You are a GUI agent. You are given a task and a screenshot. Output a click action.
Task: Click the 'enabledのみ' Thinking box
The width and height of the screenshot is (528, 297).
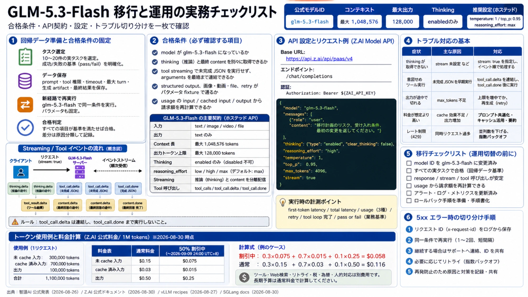pos(443,22)
